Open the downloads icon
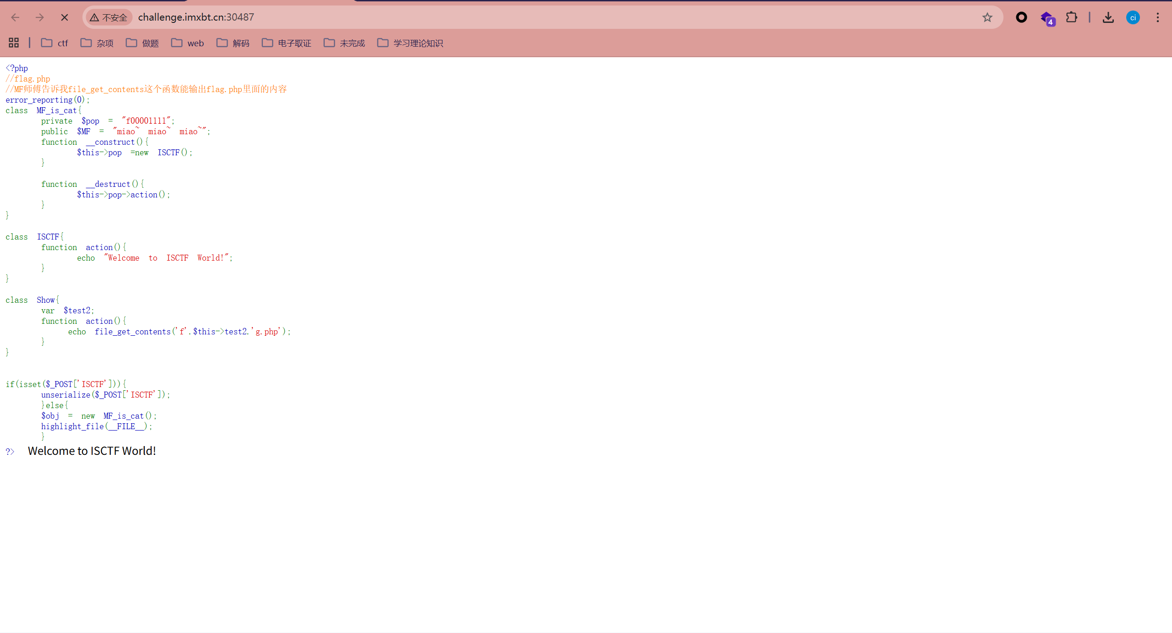Screen dimensions: 1172x633 [x=1108, y=17]
